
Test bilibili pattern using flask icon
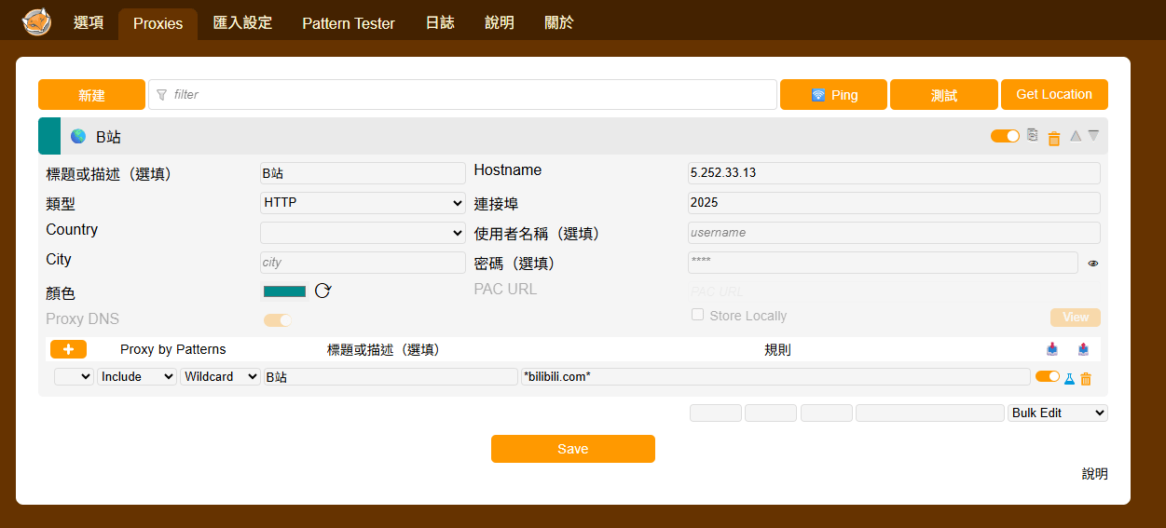(1070, 378)
